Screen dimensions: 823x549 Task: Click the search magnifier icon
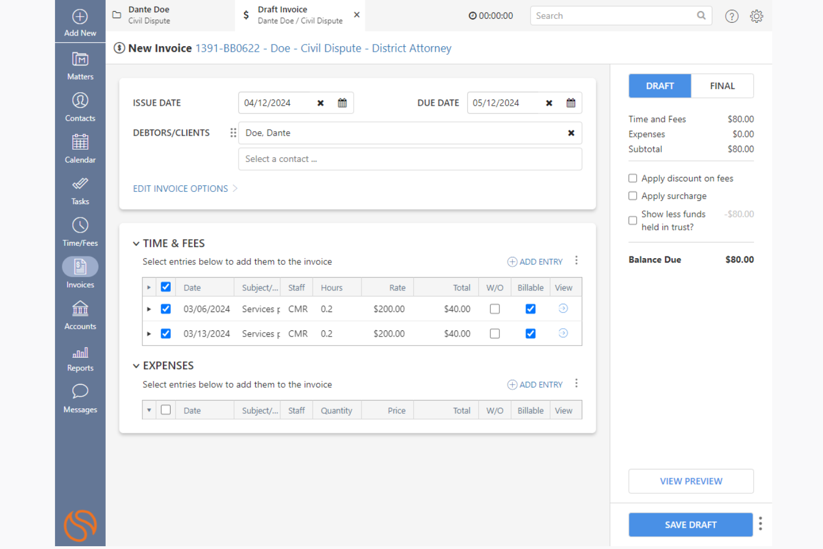701,16
